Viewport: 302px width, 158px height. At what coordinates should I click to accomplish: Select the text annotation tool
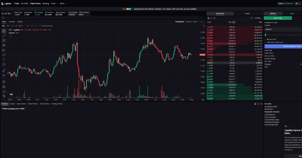[3, 59]
